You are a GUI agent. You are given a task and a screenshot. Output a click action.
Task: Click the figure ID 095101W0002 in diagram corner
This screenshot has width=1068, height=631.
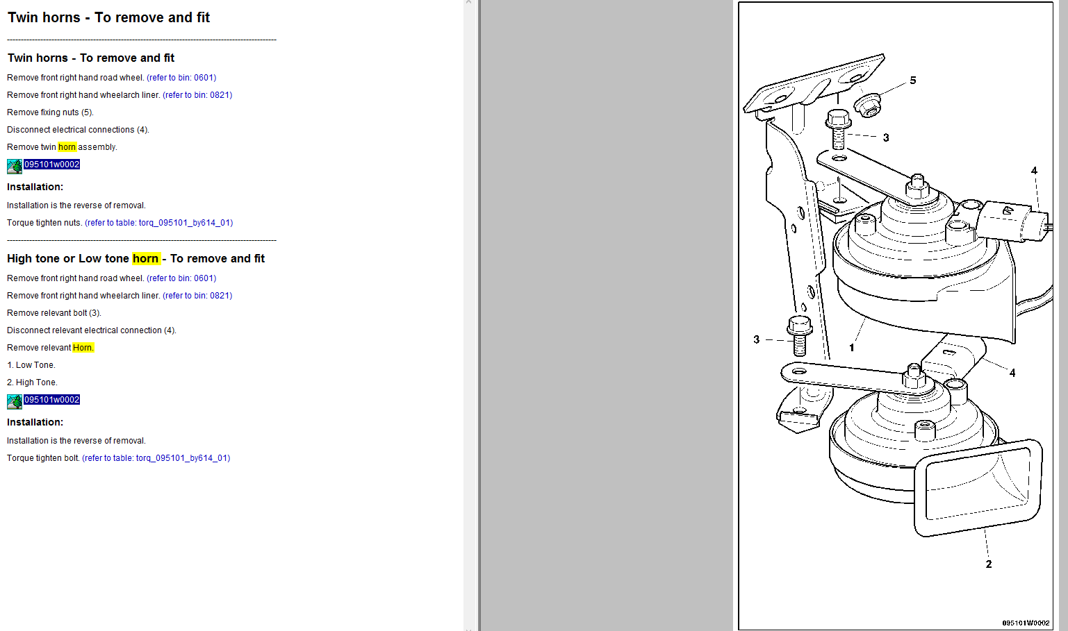[1026, 623]
